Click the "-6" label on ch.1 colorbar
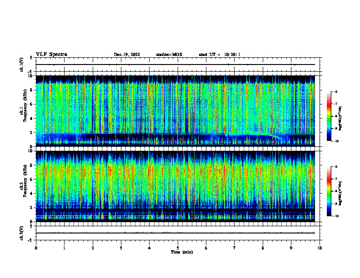This screenshot has height=278, width=360. (335, 92)
